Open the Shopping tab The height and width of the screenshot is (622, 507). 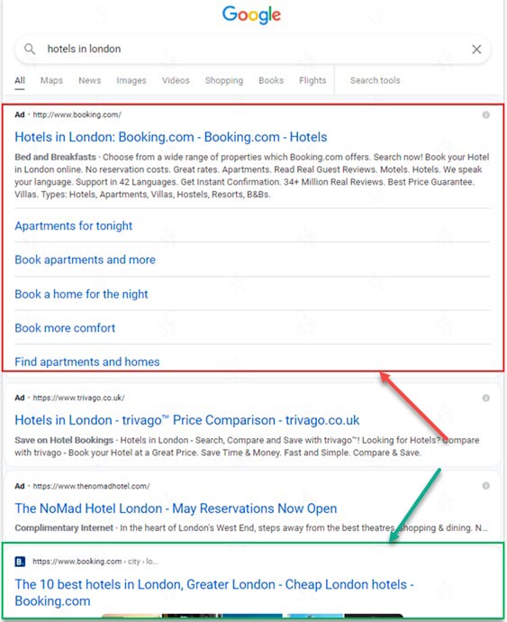pyautogui.click(x=224, y=80)
